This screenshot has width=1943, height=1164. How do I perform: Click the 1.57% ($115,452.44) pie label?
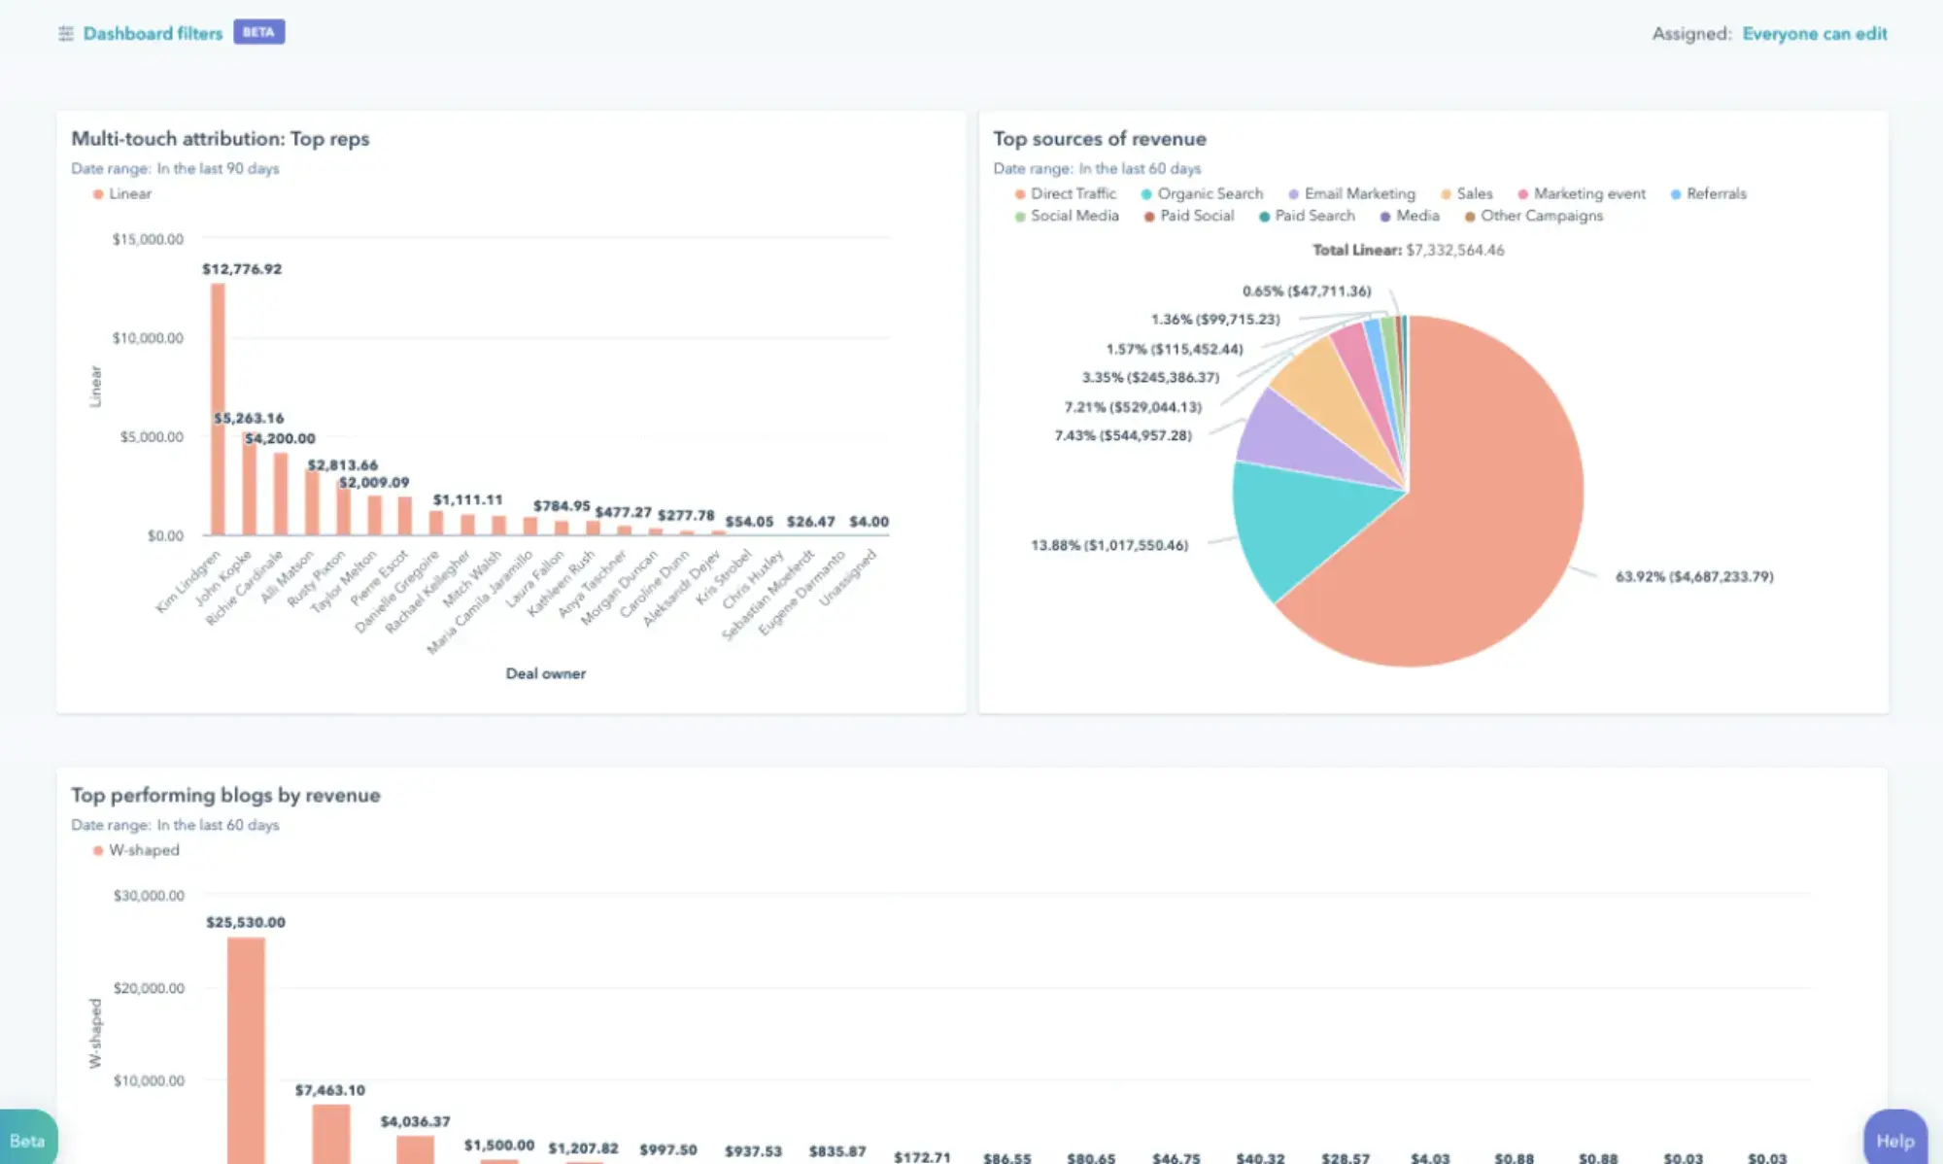[1175, 349]
